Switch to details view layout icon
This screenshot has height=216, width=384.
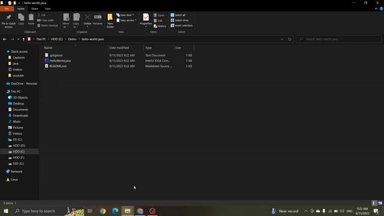pyautogui.click(x=374, y=203)
